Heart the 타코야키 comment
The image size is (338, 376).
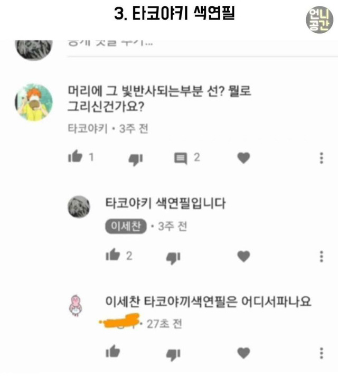pos(243,158)
